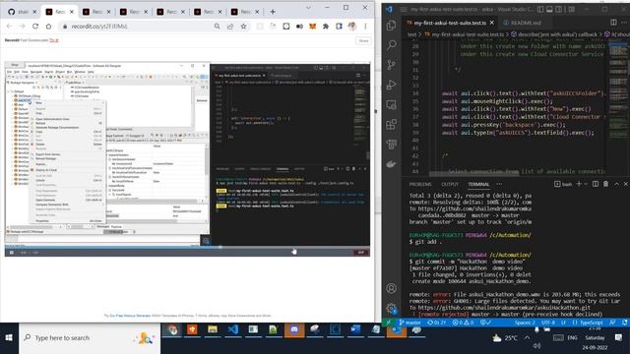Open Chrome profile avatar

(x=352, y=27)
